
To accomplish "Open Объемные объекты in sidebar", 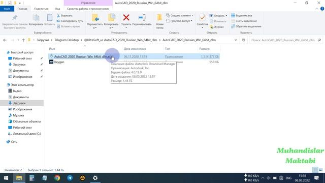I will tap(27, 121).
